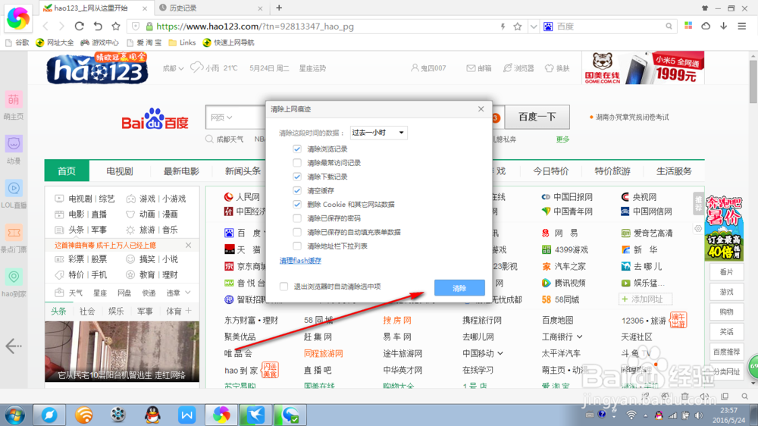Click the 百度 search input in toolbar
This screenshot has width=758, height=426.
tap(608, 27)
